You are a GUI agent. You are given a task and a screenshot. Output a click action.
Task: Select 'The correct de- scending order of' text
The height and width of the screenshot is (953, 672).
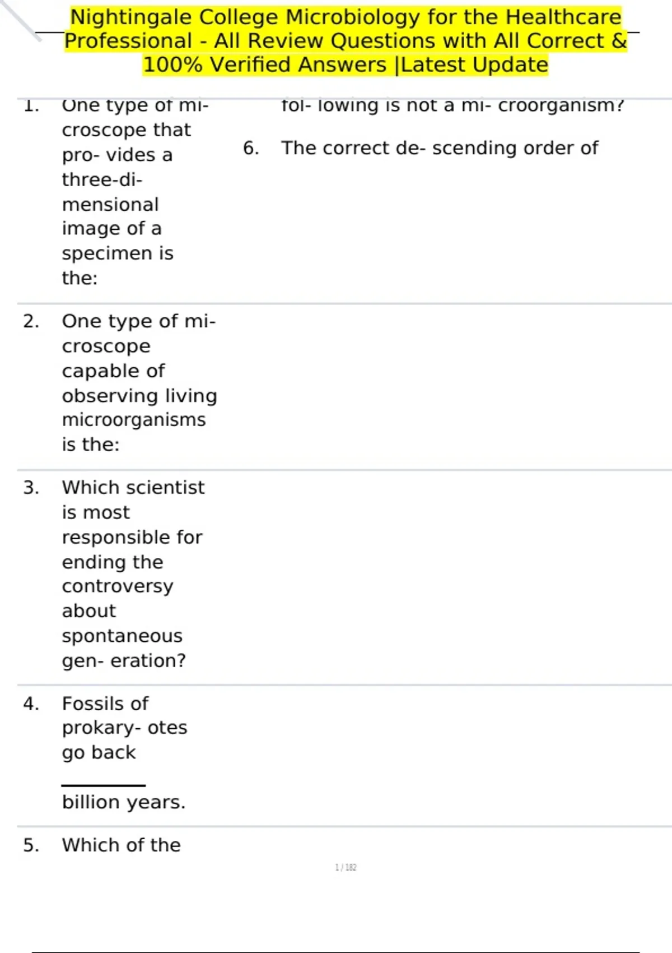click(x=440, y=148)
